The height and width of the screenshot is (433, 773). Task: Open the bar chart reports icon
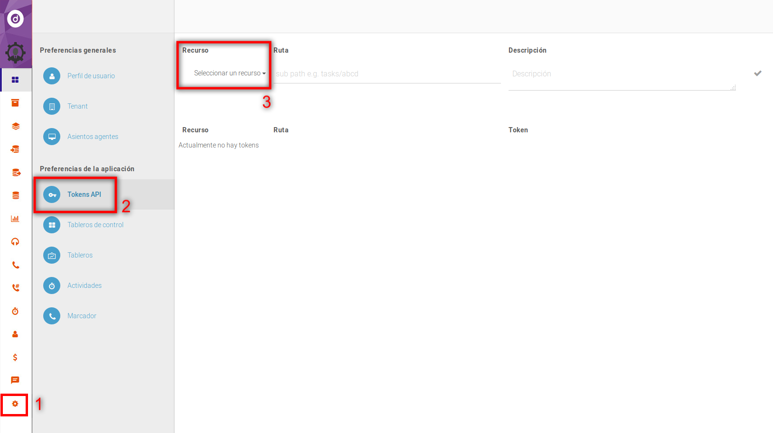point(15,219)
